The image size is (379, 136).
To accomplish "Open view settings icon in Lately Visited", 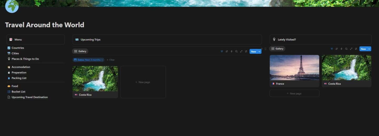I will [x=356, y=49].
